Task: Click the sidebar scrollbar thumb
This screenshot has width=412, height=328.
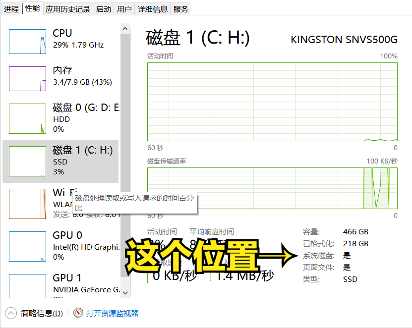Action: (125, 155)
